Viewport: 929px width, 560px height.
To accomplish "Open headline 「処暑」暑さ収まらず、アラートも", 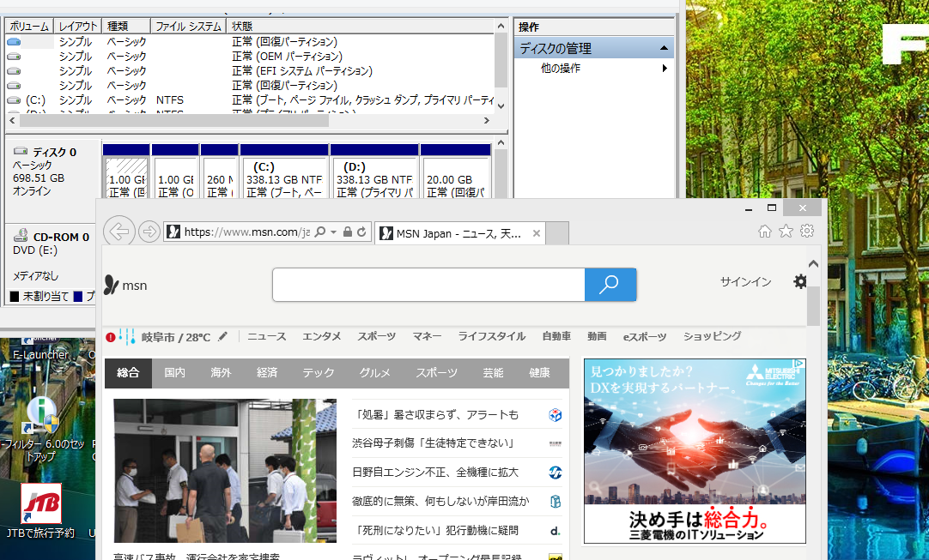I will pos(435,414).
